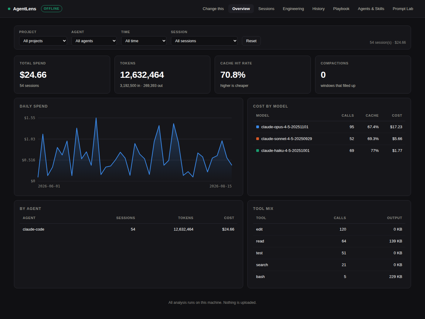Go to the Sessions tab
Viewport: 425px width, 319px height.
coord(266,9)
